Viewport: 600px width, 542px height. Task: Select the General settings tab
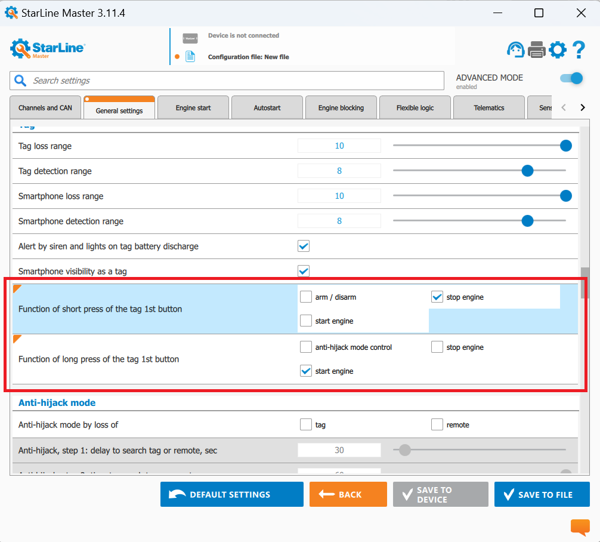119,108
